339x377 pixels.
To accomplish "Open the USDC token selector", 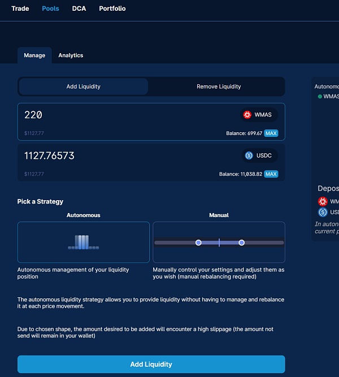I will point(260,155).
